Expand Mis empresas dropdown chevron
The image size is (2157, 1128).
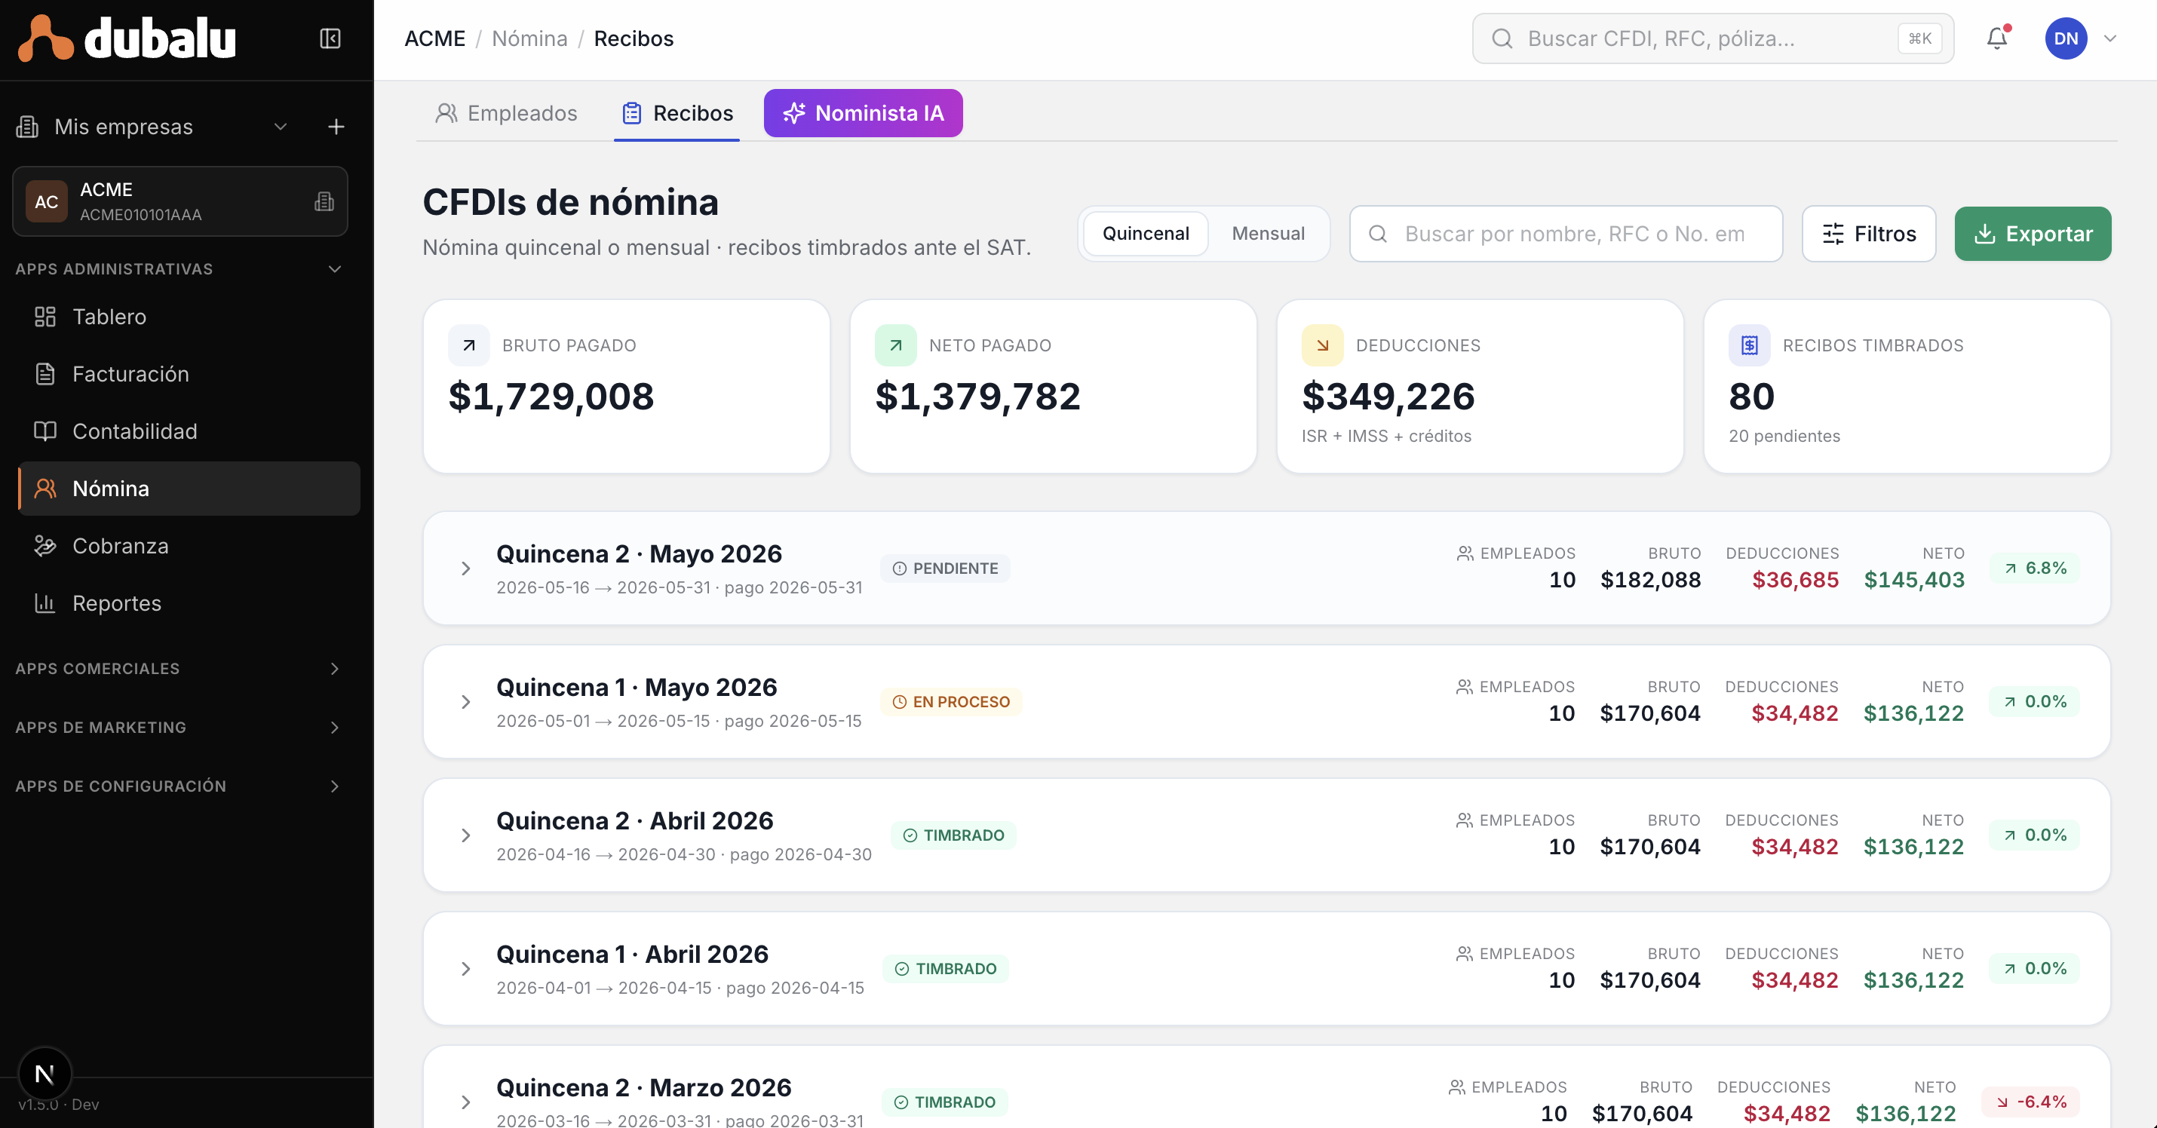click(281, 127)
